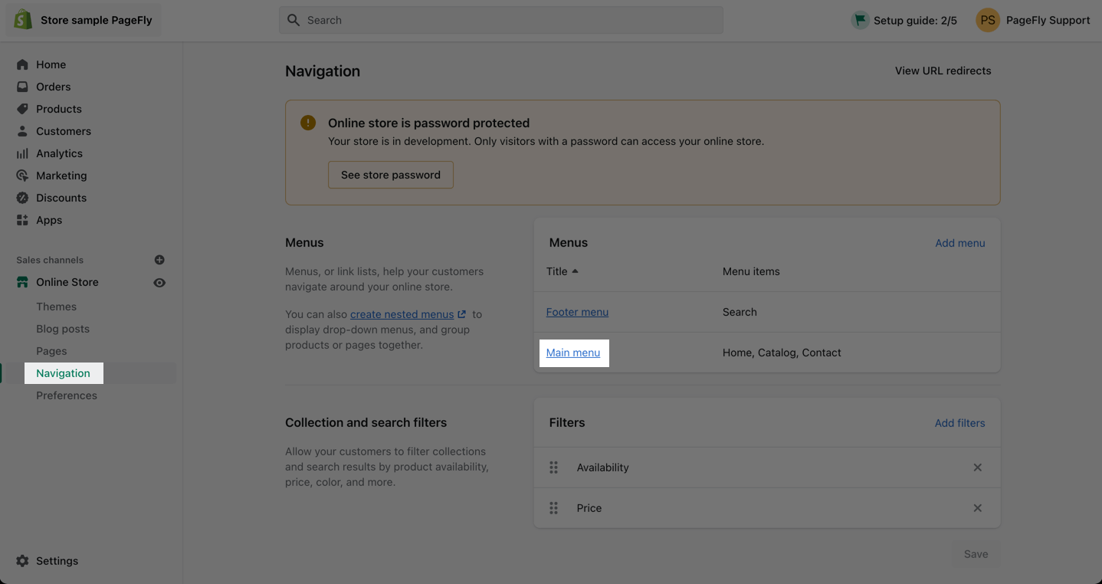Click the top Search field

click(x=500, y=20)
